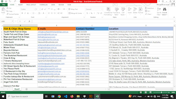Viewport: 176px width, 99px height.
Task: Switch to the REVIEW tab
Action: 61,5
